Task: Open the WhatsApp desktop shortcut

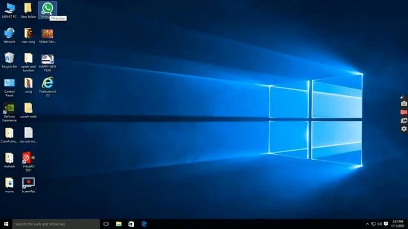Action: point(47,10)
